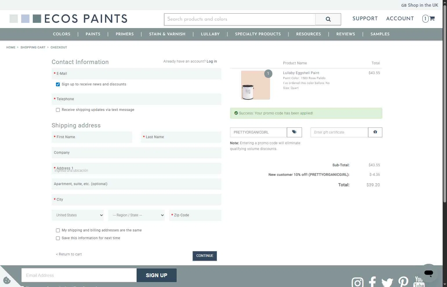Click the Log in link
447x287 pixels.
(x=212, y=61)
